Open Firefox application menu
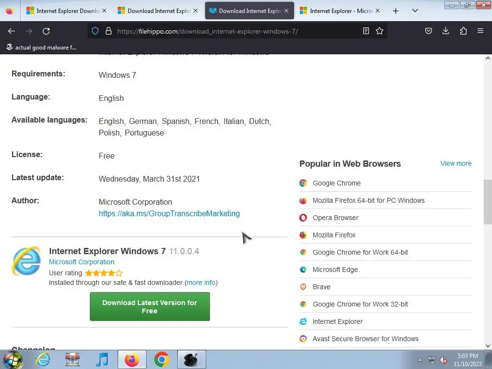492x369 pixels. [x=480, y=31]
